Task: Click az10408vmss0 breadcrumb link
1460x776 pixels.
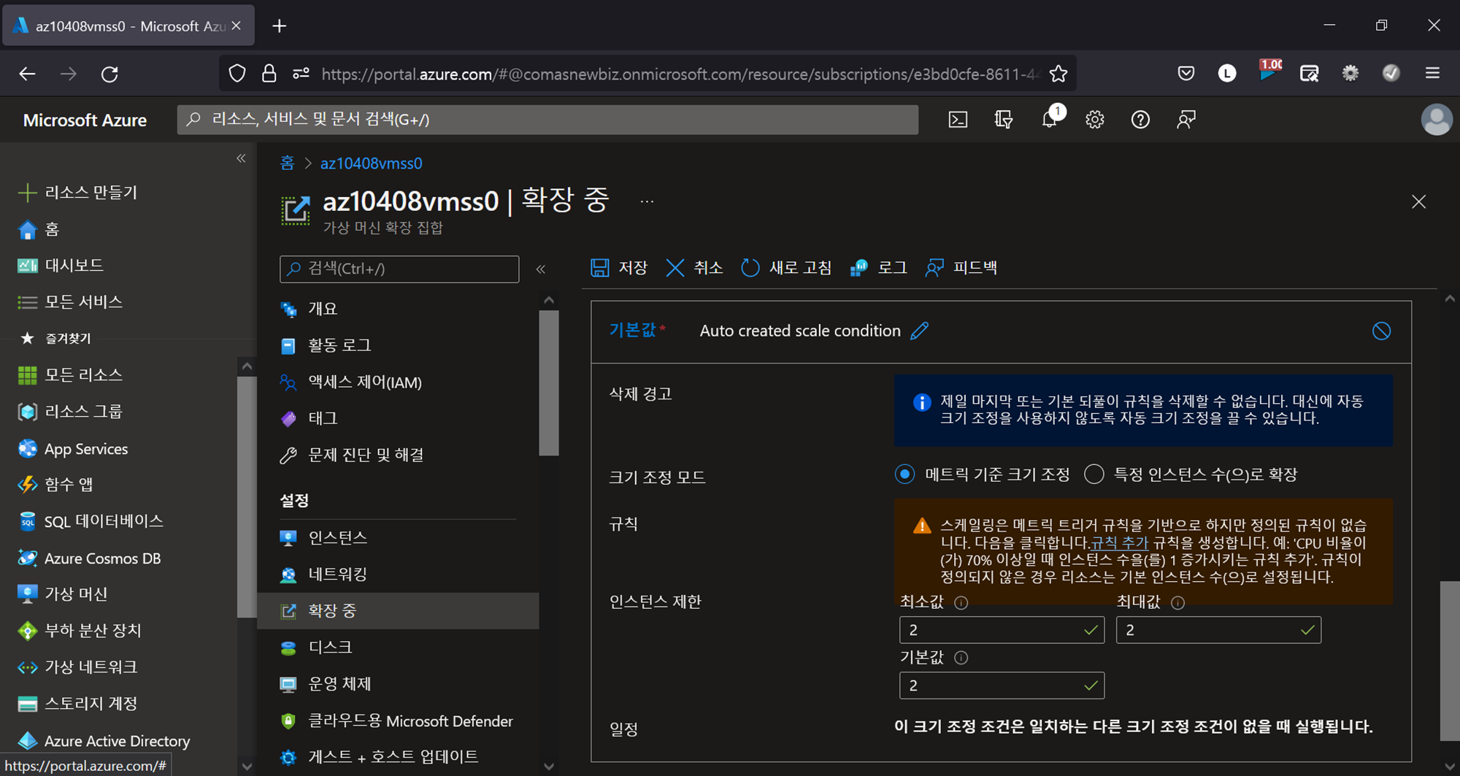Action: point(371,163)
